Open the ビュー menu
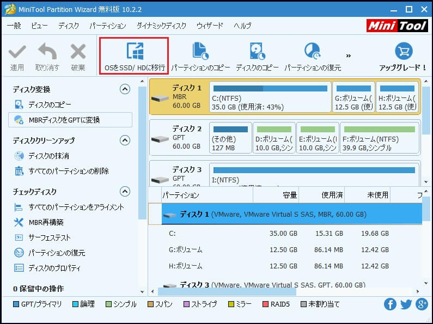The image size is (433, 324). [x=39, y=26]
